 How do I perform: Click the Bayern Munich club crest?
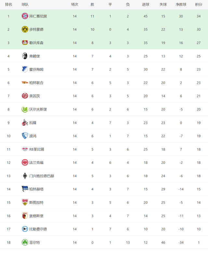click(25, 16)
